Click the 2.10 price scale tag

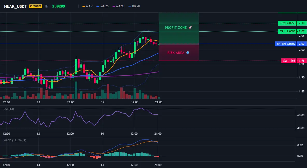[x=302, y=23]
